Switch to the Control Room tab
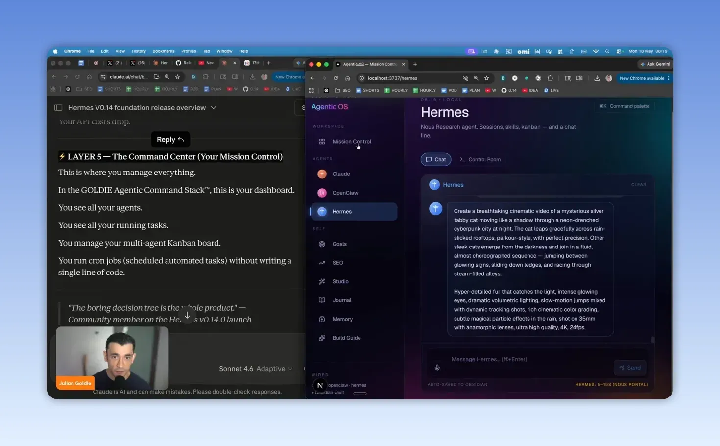Viewport: 720px width, 446px height. (480, 160)
